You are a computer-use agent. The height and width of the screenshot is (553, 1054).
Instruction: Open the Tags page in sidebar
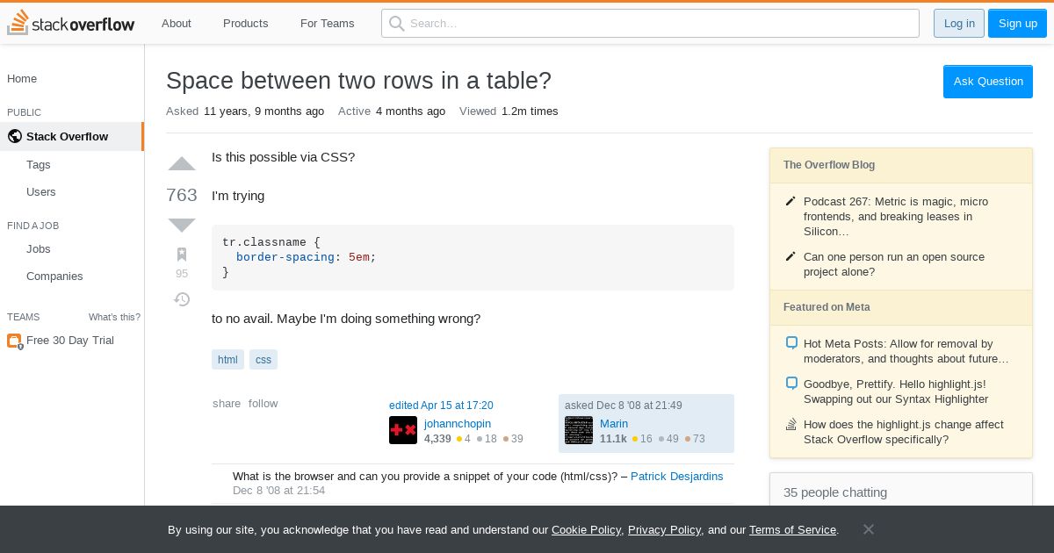[39, 165]
